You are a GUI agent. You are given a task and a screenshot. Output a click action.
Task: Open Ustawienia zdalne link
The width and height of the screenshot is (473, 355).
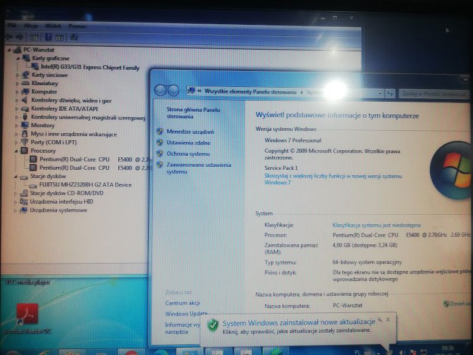click(189, 143)
